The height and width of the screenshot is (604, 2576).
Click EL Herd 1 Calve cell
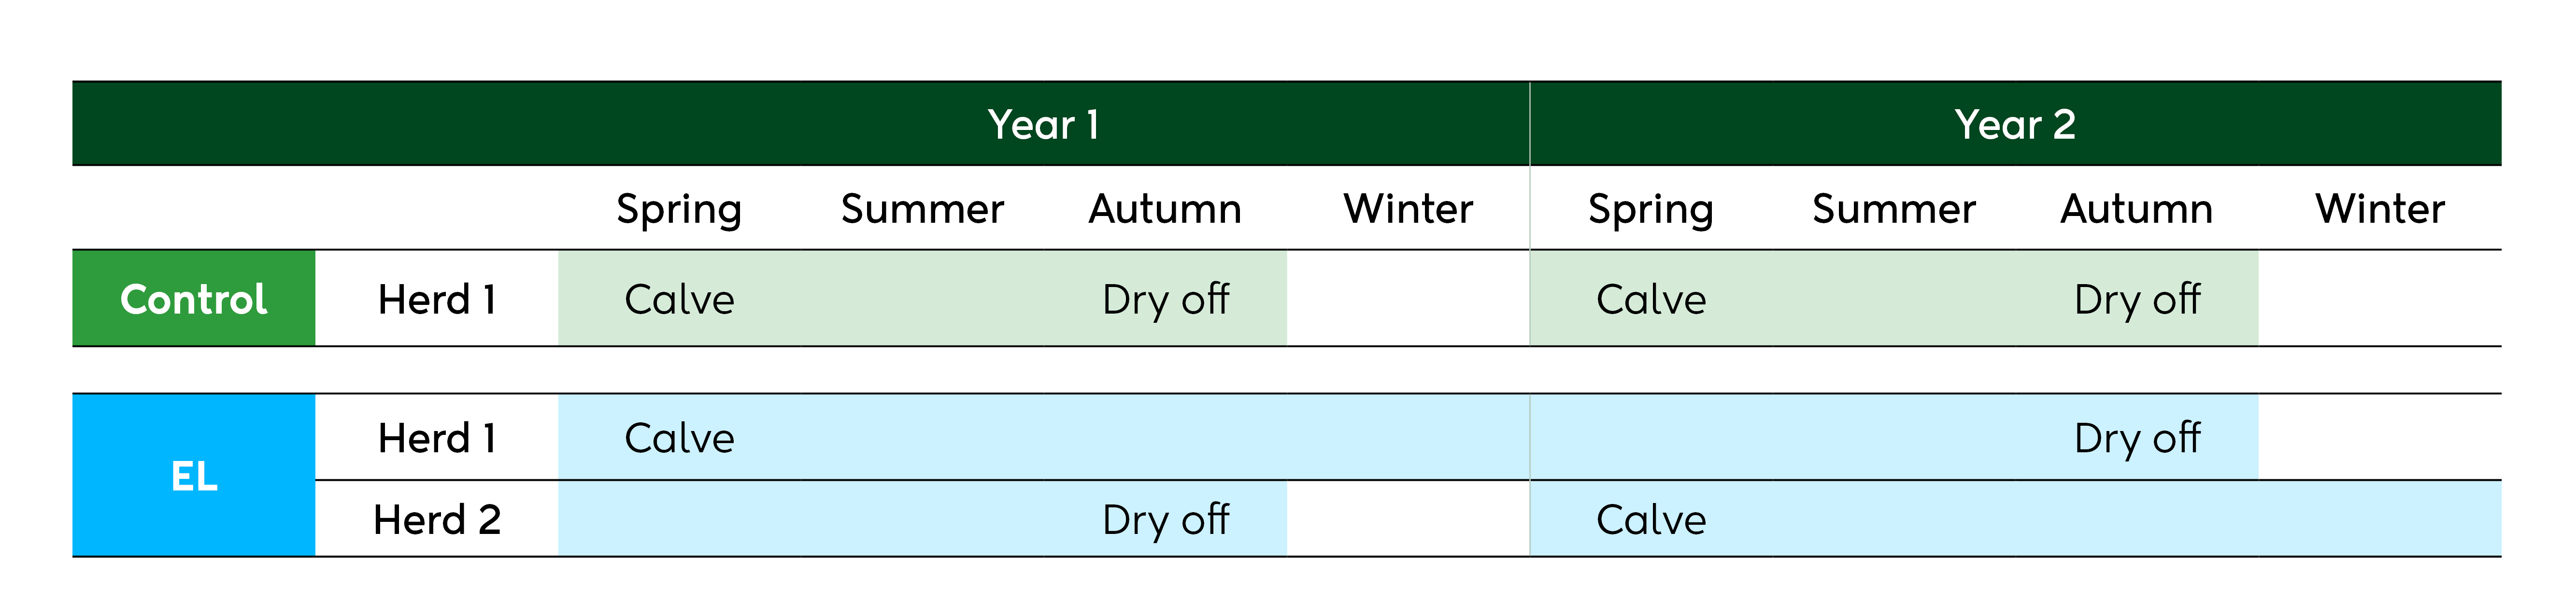click(679, 438)
